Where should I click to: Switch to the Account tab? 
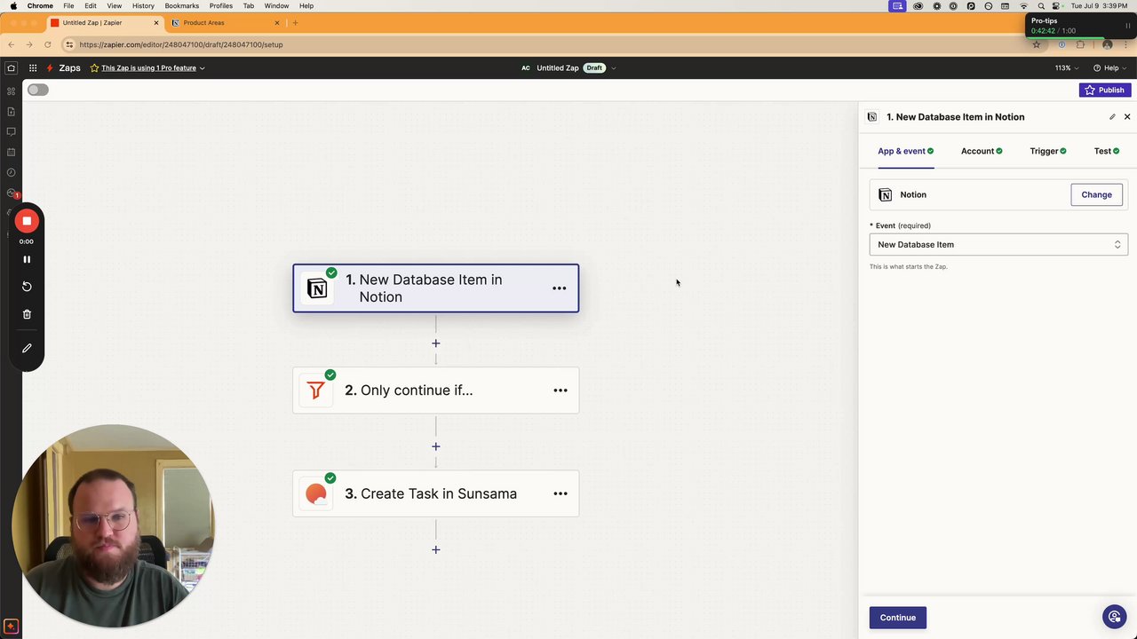[x=982, y=151]
